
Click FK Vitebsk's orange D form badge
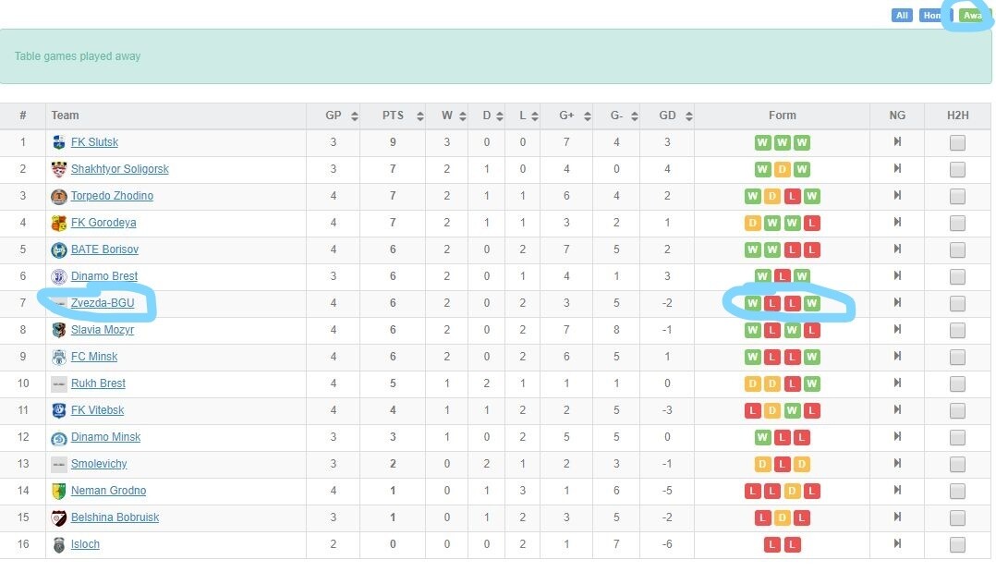[x=771, y=410]
